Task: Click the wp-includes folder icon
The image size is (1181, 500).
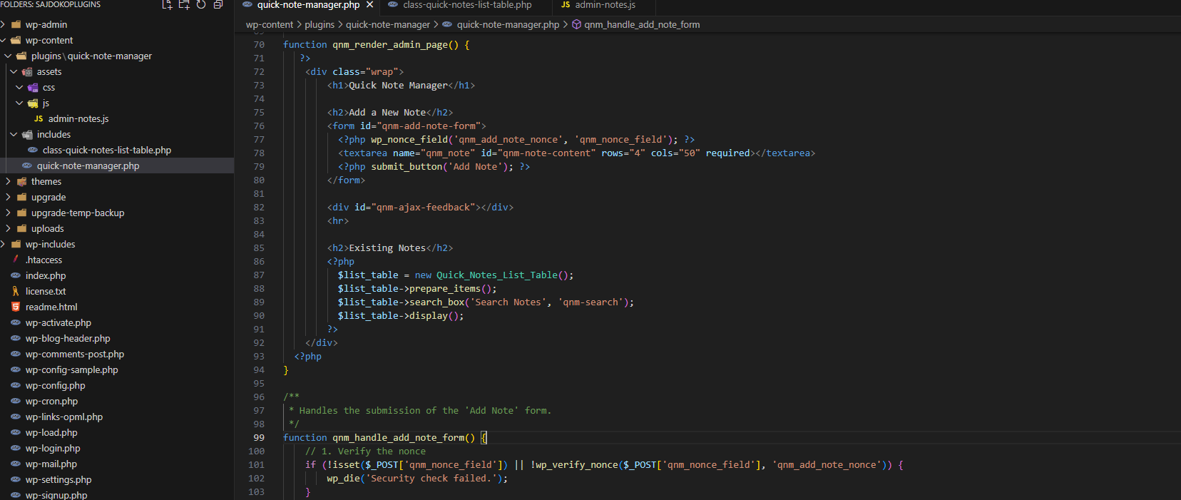Action: (16, 244)
